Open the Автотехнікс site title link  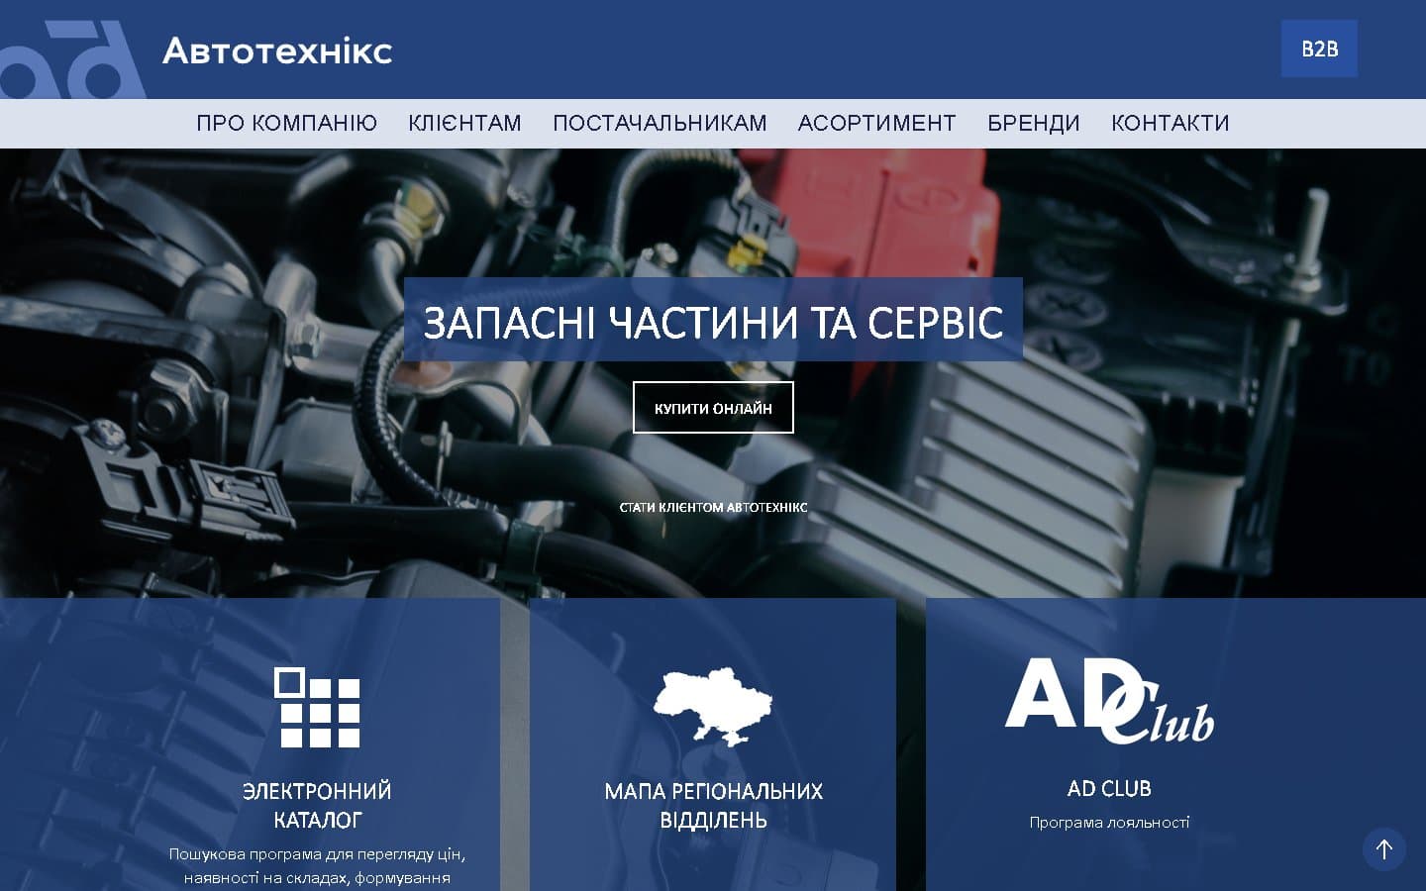tap(277, 50)
